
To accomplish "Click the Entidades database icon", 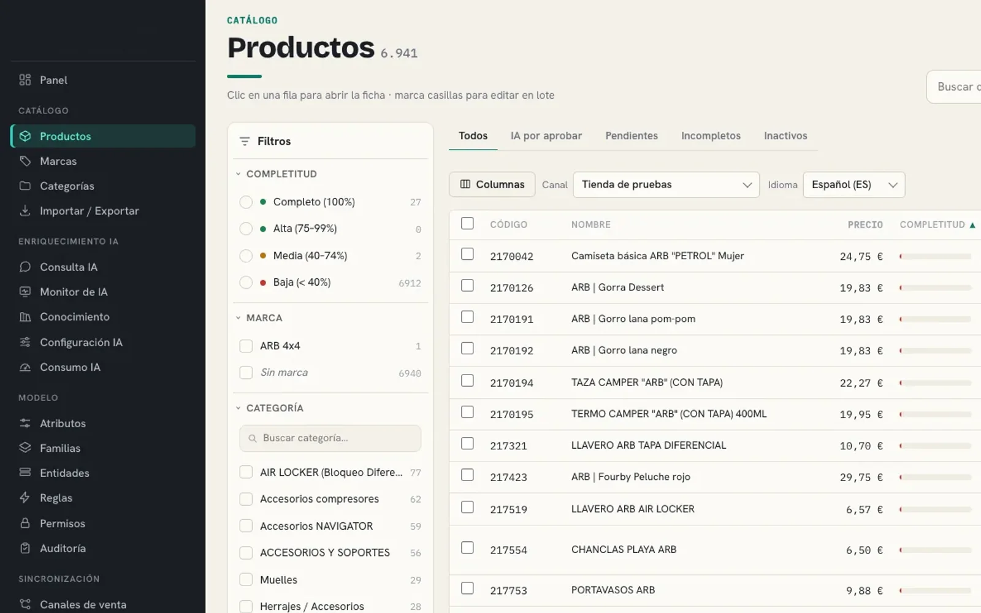I will (25, 473).
